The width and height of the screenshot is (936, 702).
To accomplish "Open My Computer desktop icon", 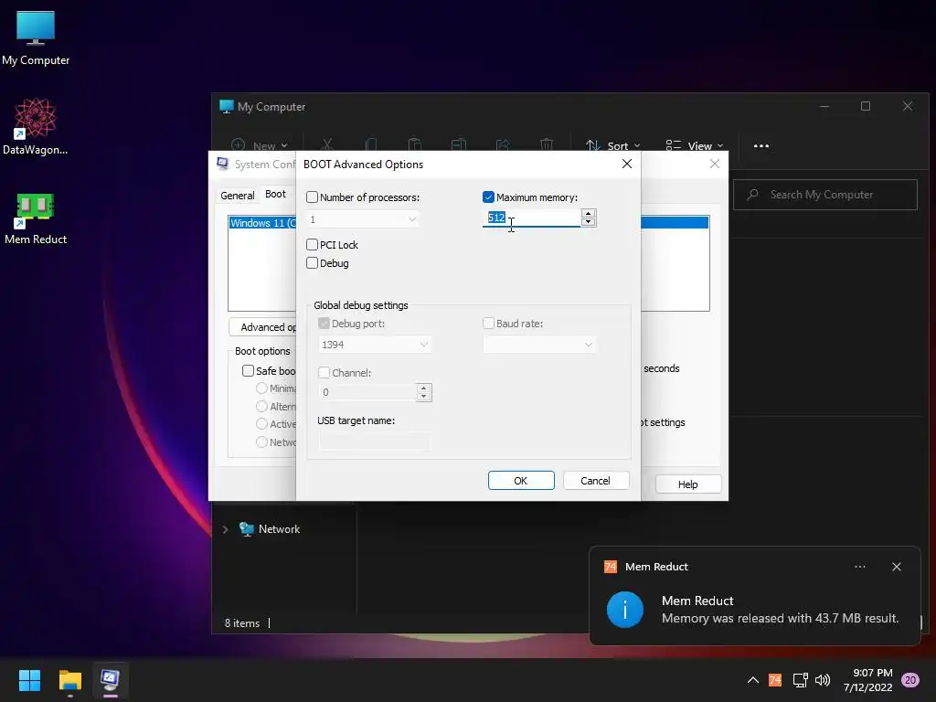I will tap(36, 38).
